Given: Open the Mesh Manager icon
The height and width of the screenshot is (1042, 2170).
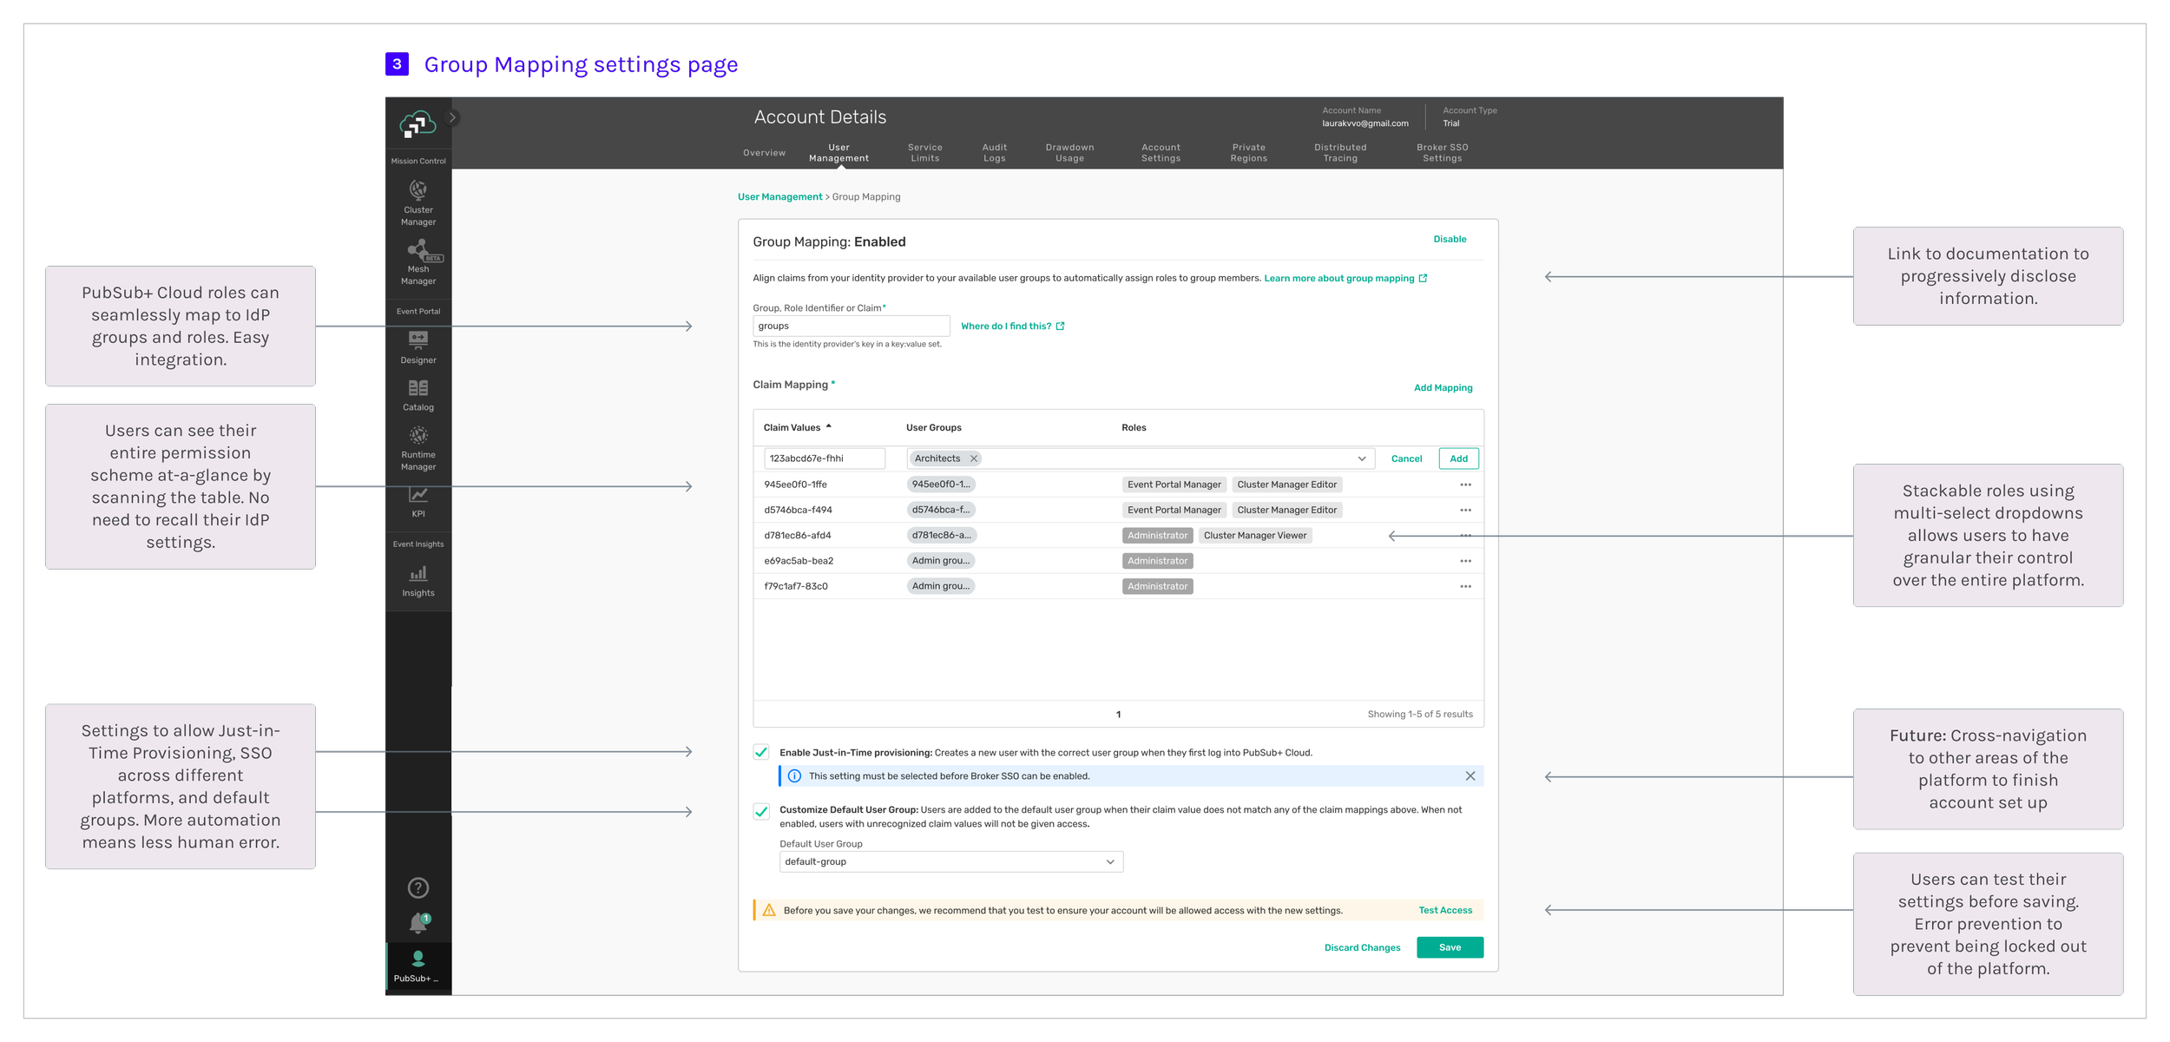Looking at the screenshot, I should [418, 251].
